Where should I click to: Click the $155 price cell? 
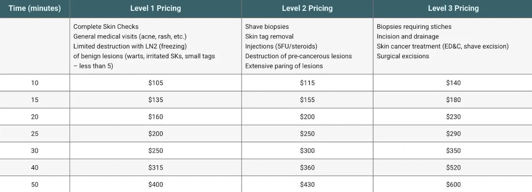pyautogui.click(x=307, y=100)
